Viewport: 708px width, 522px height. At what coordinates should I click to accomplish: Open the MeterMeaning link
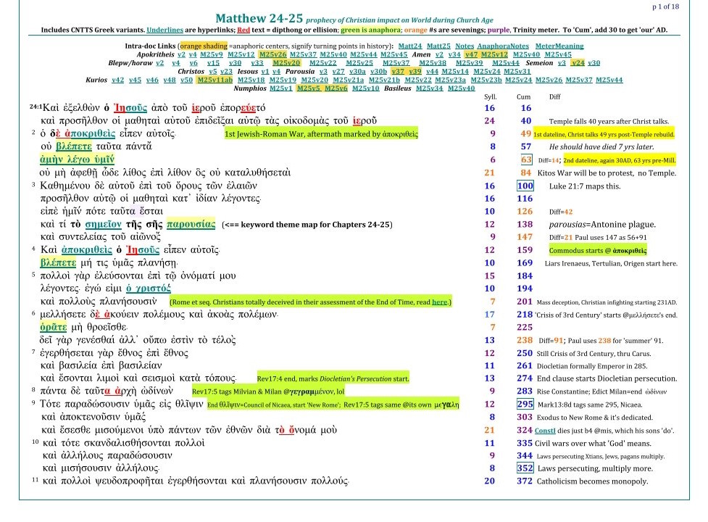pyautogui.click(x=559, y=46)
